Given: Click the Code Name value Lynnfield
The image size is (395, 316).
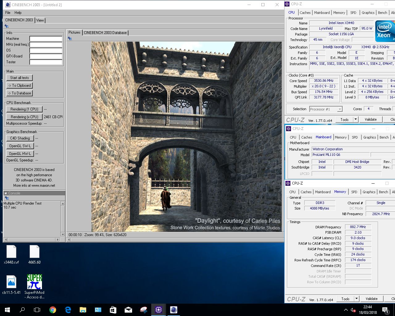Looking at the screenshot, I should click(326, 28).
